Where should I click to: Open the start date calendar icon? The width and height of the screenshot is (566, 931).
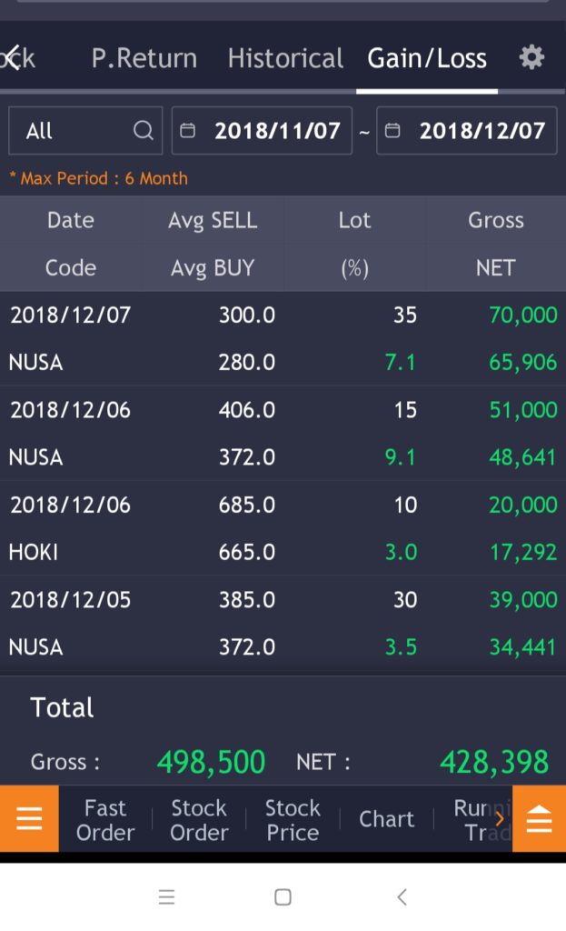pyautogui.click(x=188, y=131)
